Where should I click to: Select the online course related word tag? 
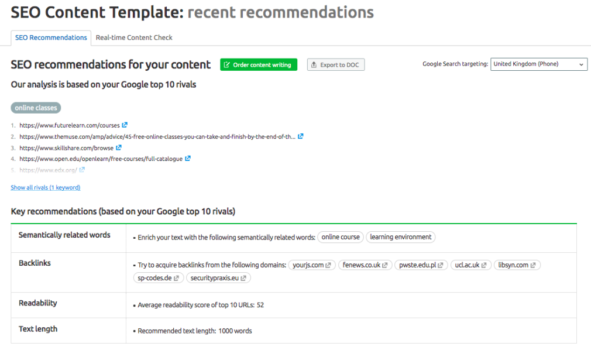click(341, 237)
